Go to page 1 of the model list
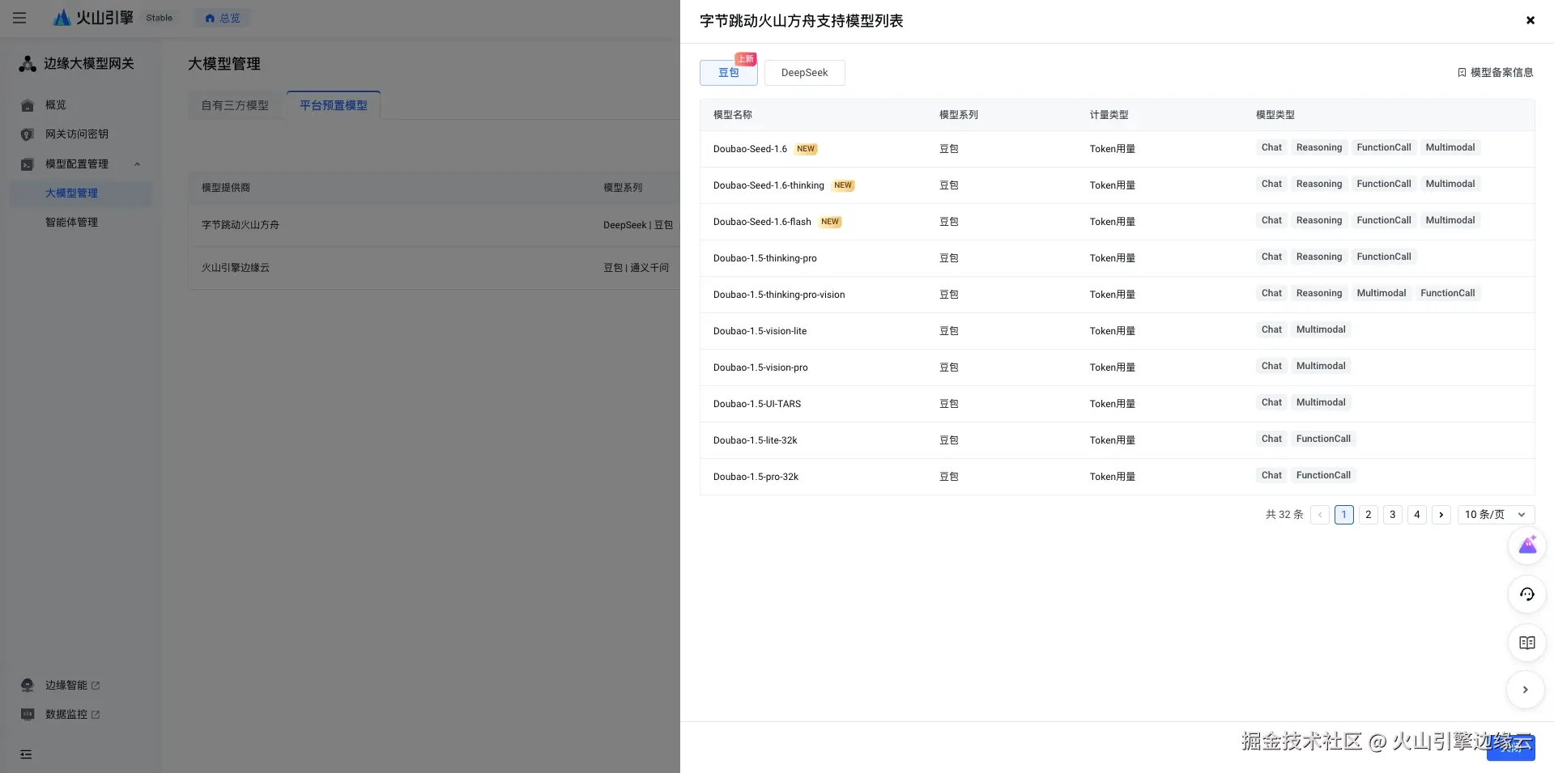 (1344, 515)
